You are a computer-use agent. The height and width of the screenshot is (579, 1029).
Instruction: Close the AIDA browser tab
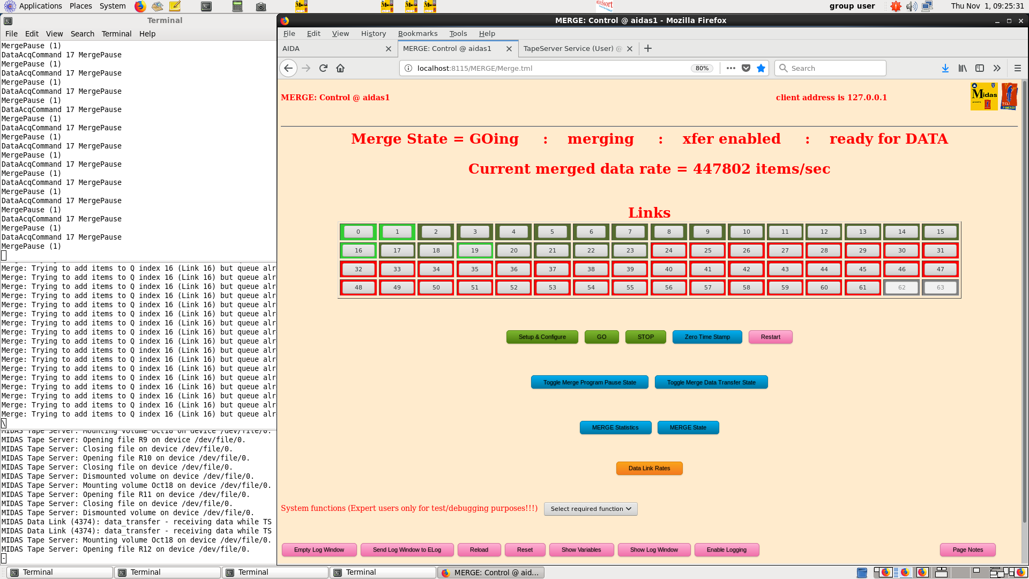(389, 49)
